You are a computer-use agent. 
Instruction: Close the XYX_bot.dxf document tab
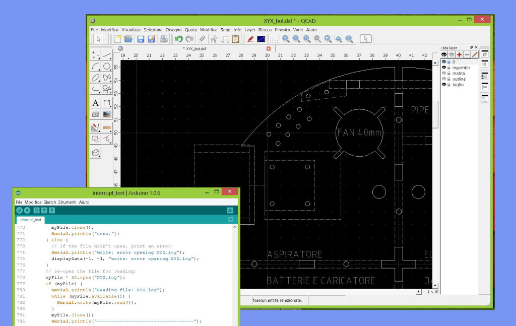(x=269, y=49)
